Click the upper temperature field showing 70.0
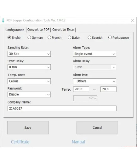137x164 pixels. coord(108,89)
